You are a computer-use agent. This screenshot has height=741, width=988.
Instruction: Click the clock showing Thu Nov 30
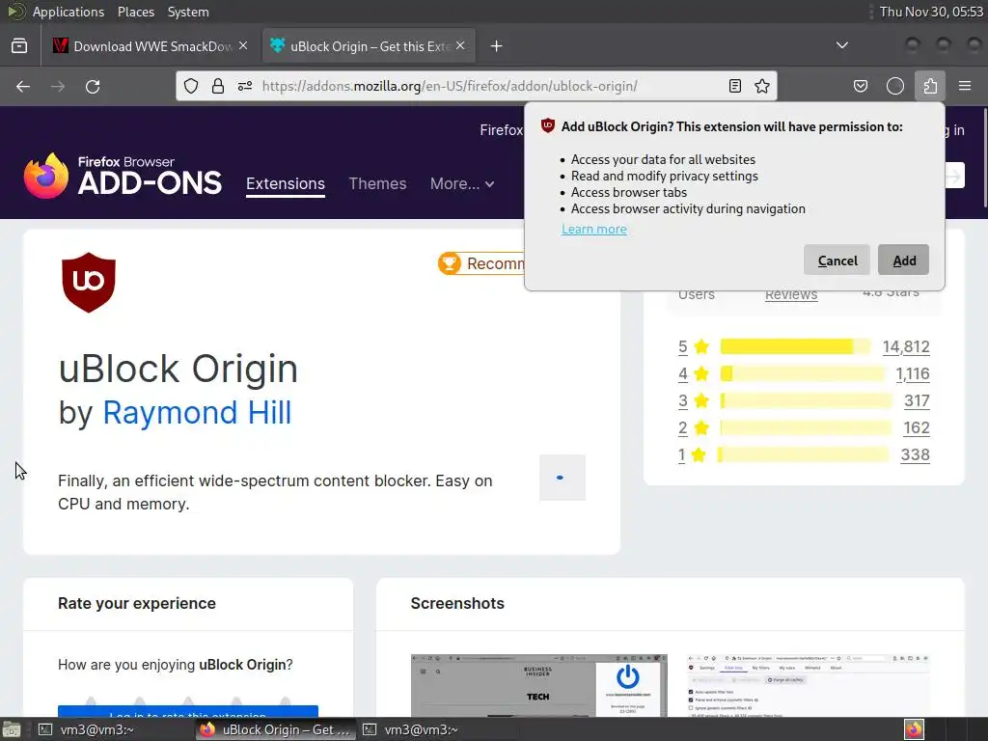click(x=931, y=12)
